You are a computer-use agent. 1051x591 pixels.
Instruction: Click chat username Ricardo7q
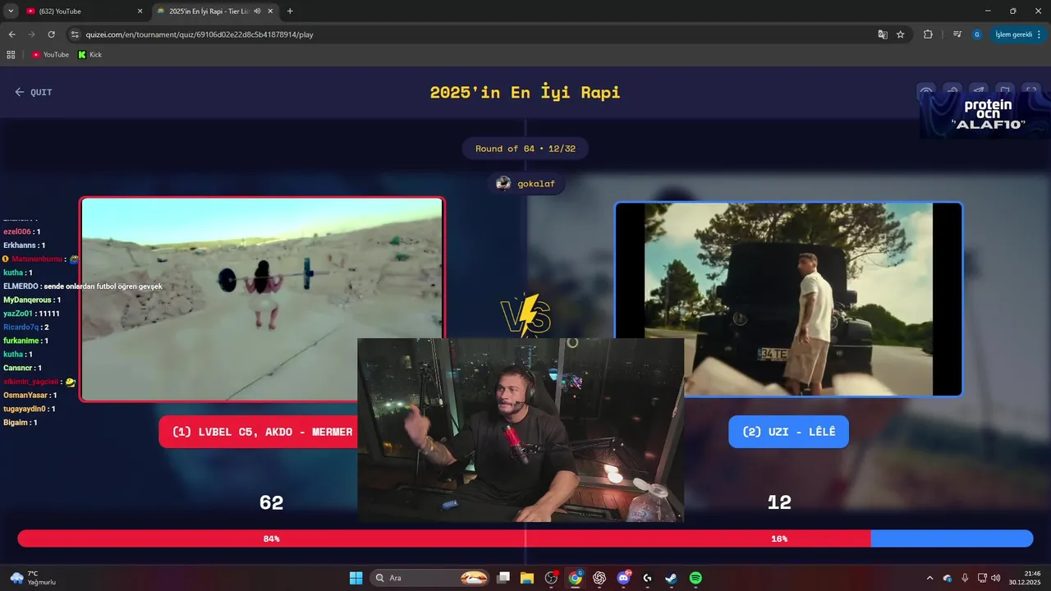(x=21, y=327)
